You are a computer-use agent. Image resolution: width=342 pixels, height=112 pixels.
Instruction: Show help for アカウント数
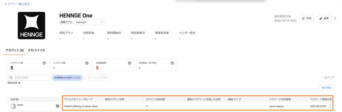point(44,63)
